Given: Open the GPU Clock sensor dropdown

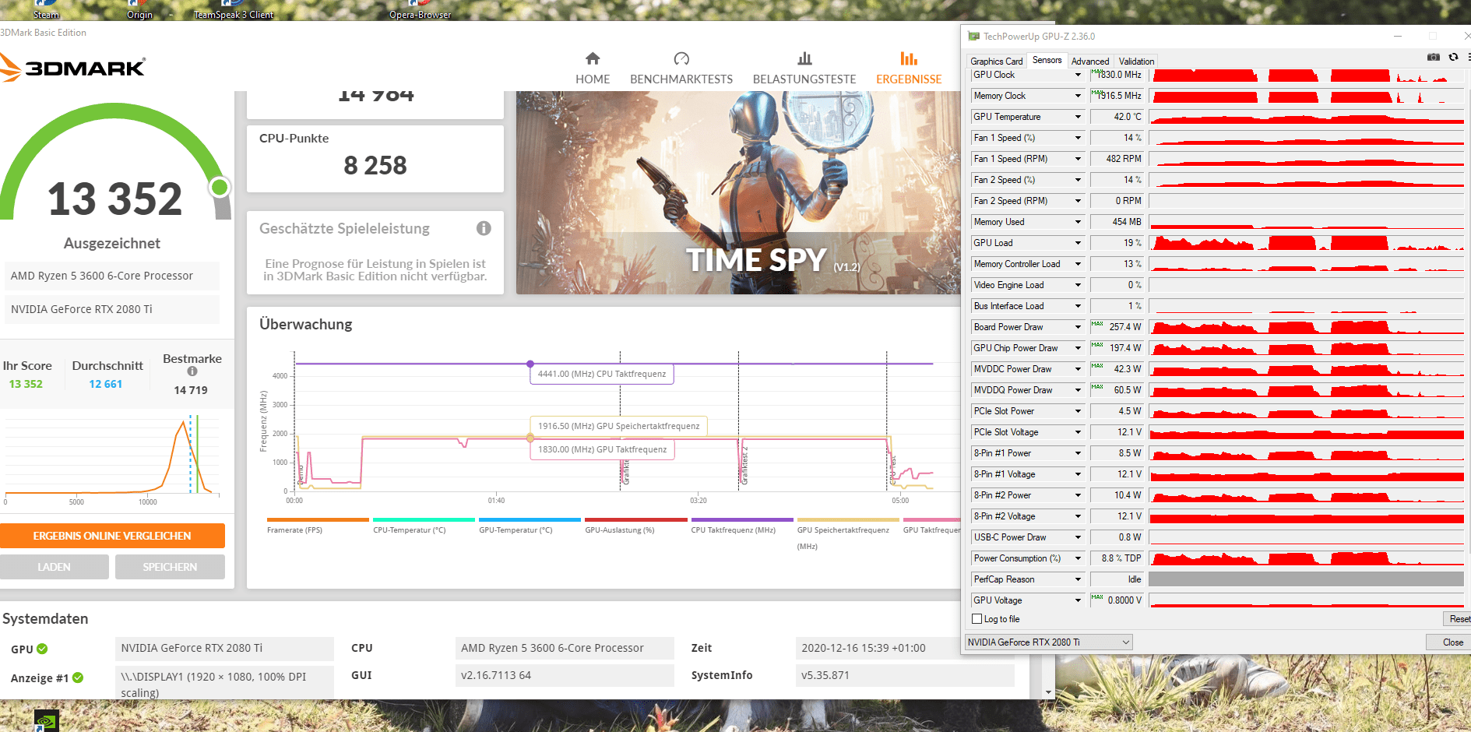Looking at the screenshot, I should click(1078, 75).
